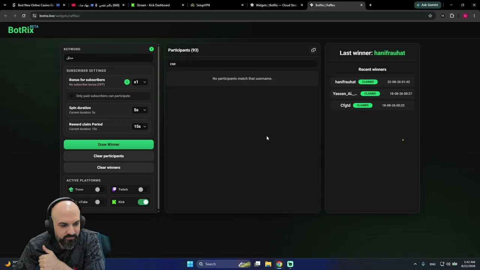Check 'Only paid subscribers can participate'
This screenshot has width=480, height=270.
[x=72, y=96]
